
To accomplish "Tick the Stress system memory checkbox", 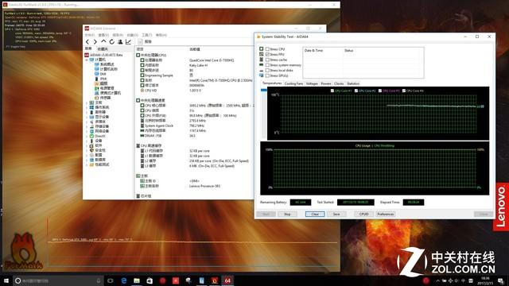I will click(x=267, y=65).
